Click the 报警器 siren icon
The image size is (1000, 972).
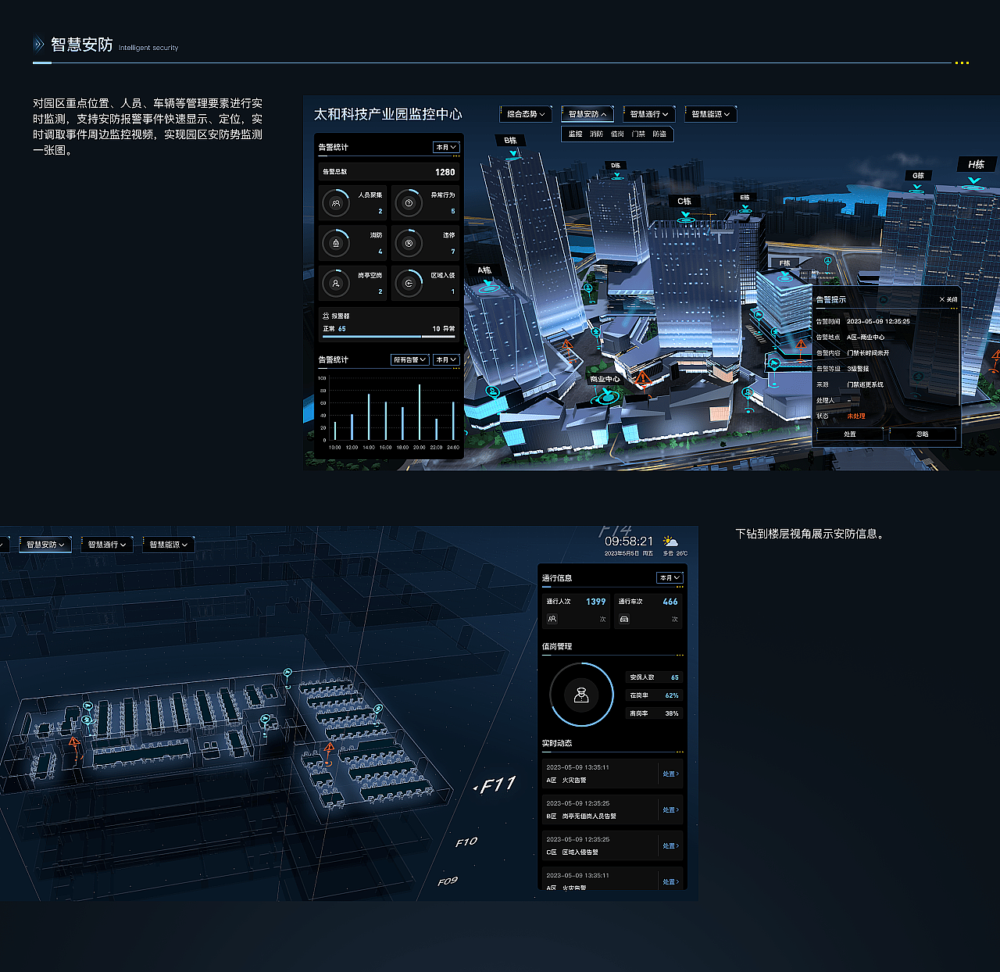pyautogui.click(x=326, y=316)
